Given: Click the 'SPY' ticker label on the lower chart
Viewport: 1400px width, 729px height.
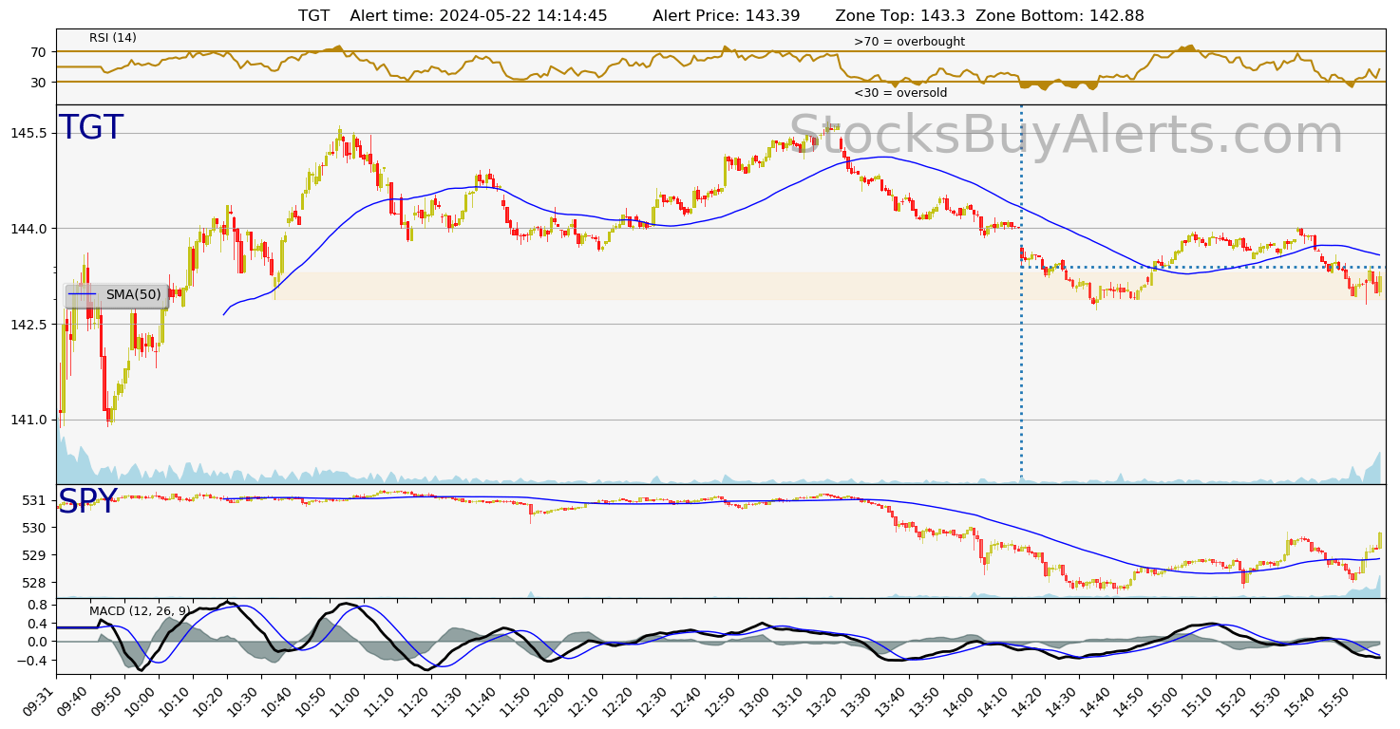Looking at the screenshot, I should [x=88, y=502].
